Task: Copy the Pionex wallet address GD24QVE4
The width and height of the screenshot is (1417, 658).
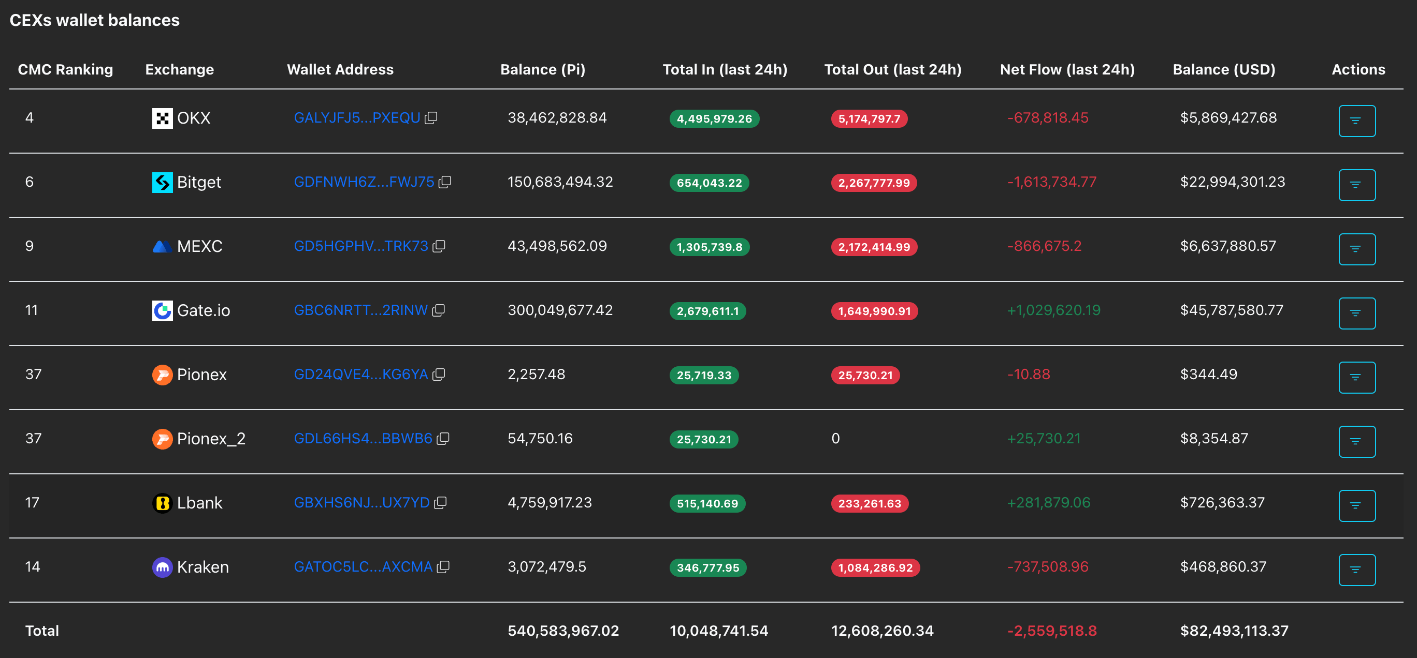Action: coord(439,375)
